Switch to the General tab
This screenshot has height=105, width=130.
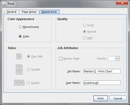[12, 12]
